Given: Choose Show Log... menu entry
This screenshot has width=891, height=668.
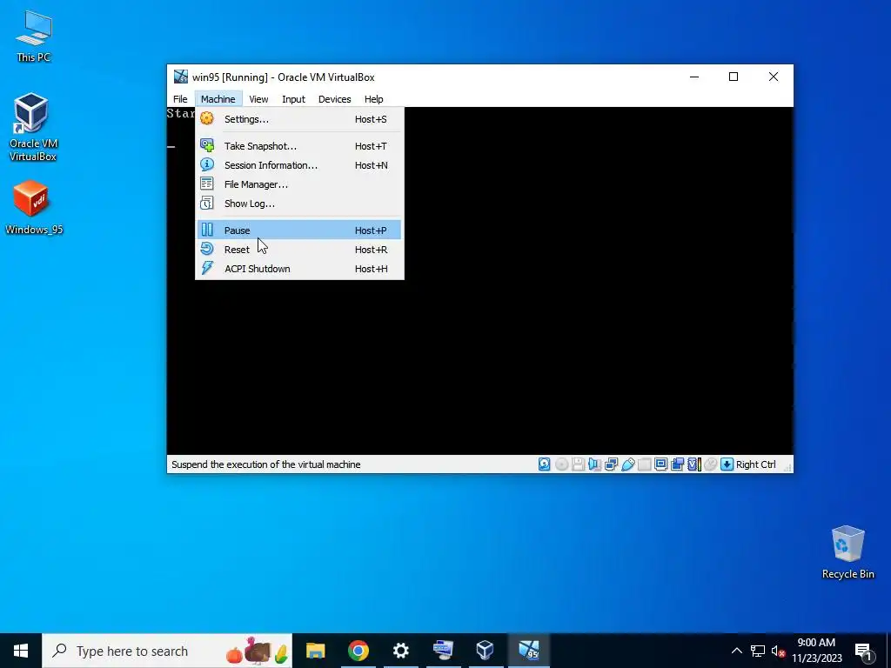Looking at the screenshot, I should click(299, 204).
